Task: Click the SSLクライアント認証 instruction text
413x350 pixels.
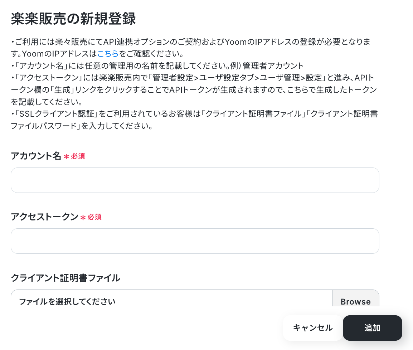Action: click(56, 114)
